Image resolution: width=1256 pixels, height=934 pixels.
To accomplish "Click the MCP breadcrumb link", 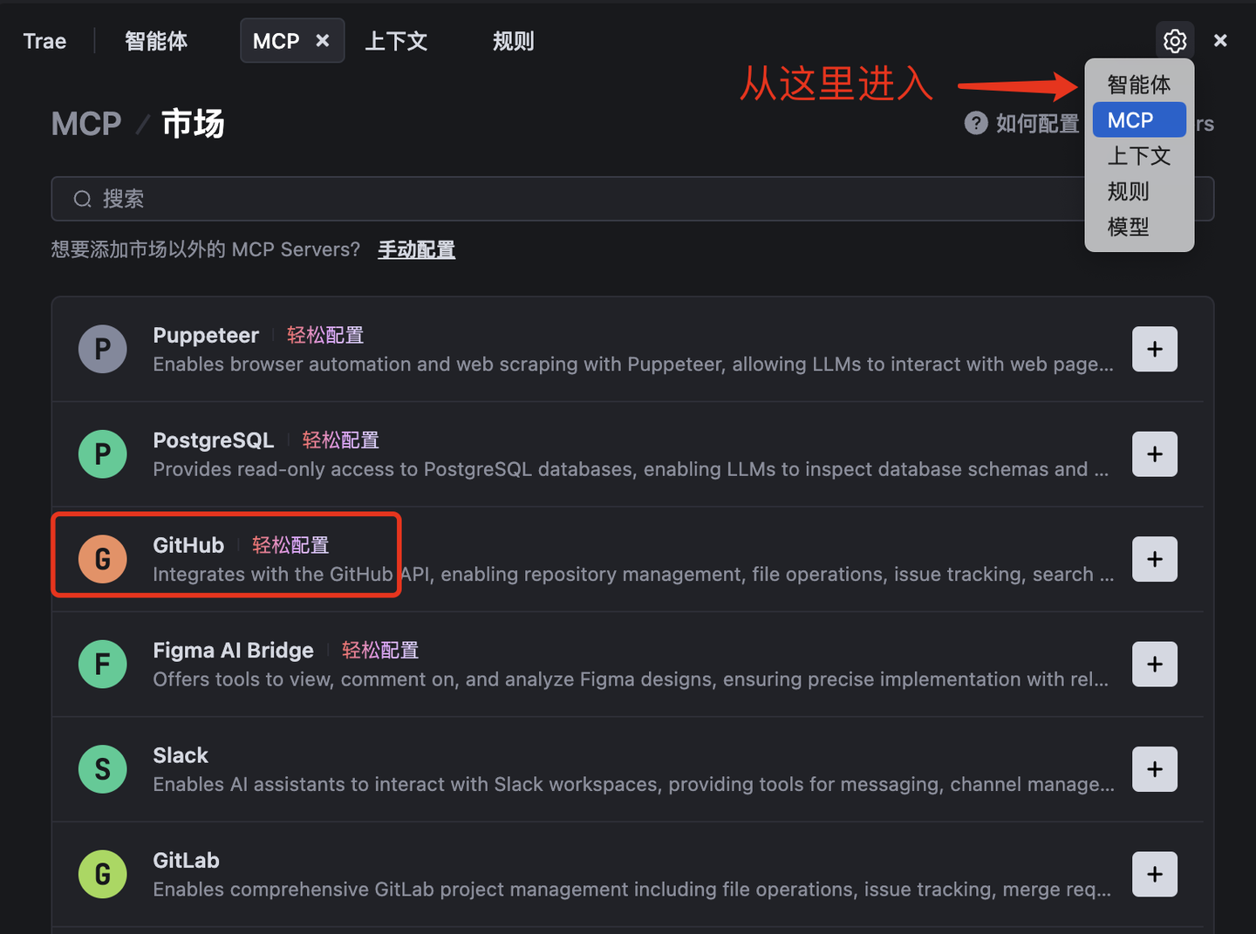I will coord(85,123).
